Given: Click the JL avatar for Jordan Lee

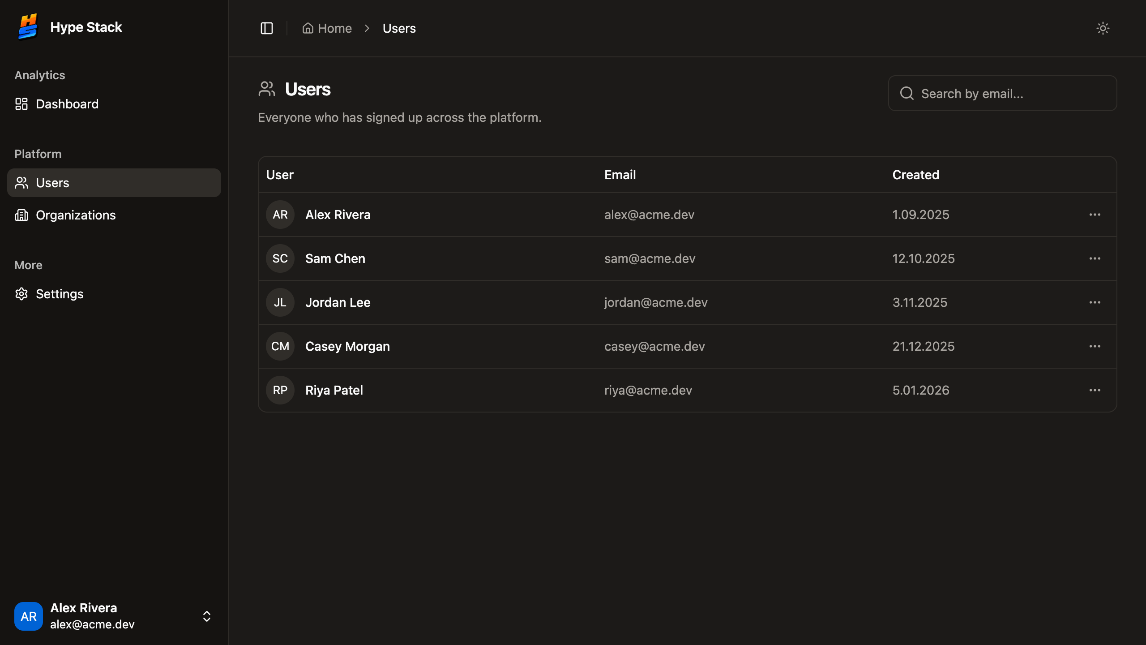Looking at the screenshot, I should (x=280, y=302).
